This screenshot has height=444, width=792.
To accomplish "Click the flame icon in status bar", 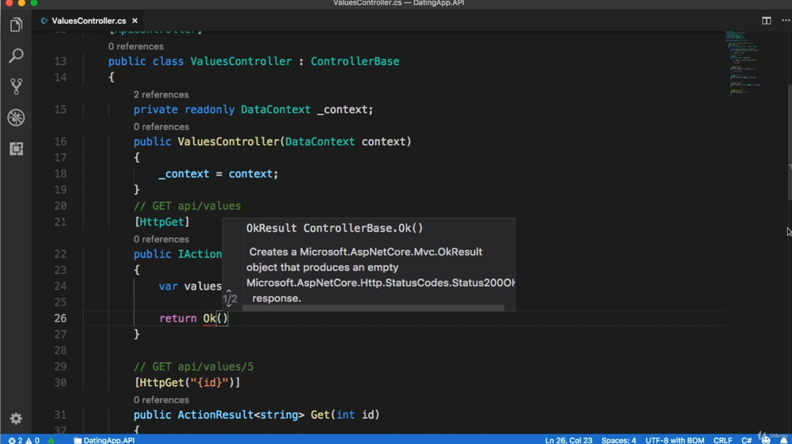I will click(51, 440).
